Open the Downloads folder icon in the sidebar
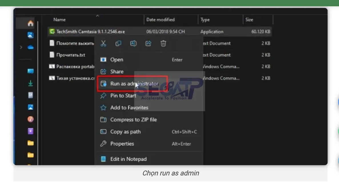The height and width of the screenshot is (182, 339). point(31,82)
